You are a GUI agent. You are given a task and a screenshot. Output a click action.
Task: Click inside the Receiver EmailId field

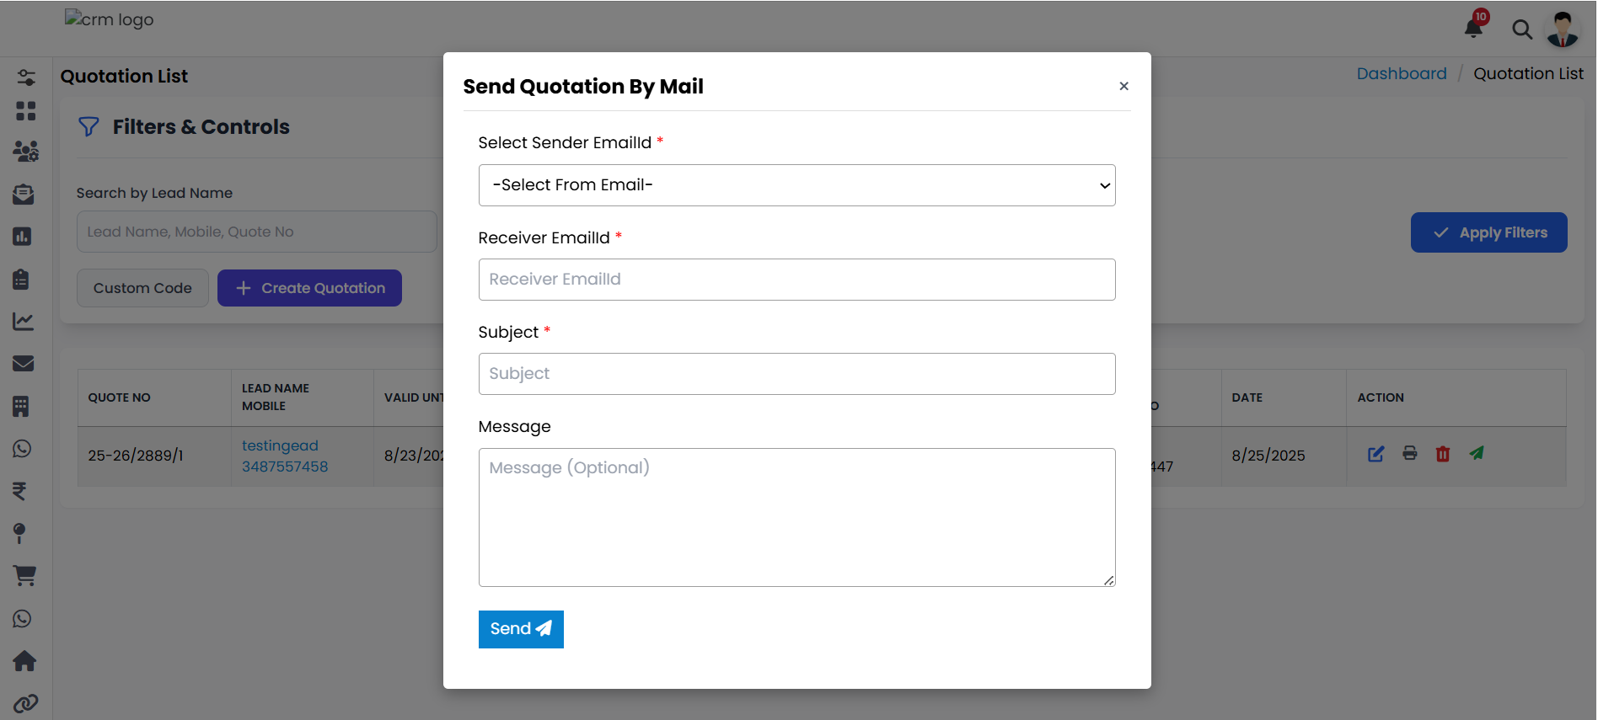point(796,280)
